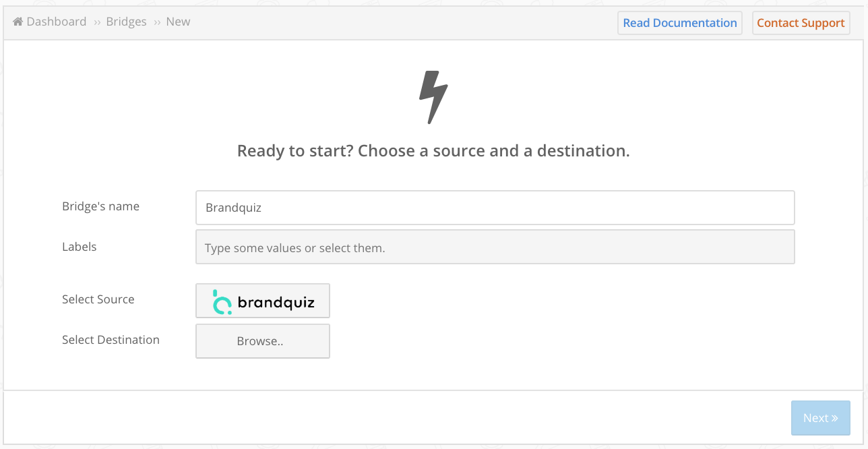Click the teal brandquiz logo mark
868x449 pixels.
pos(222,302)
